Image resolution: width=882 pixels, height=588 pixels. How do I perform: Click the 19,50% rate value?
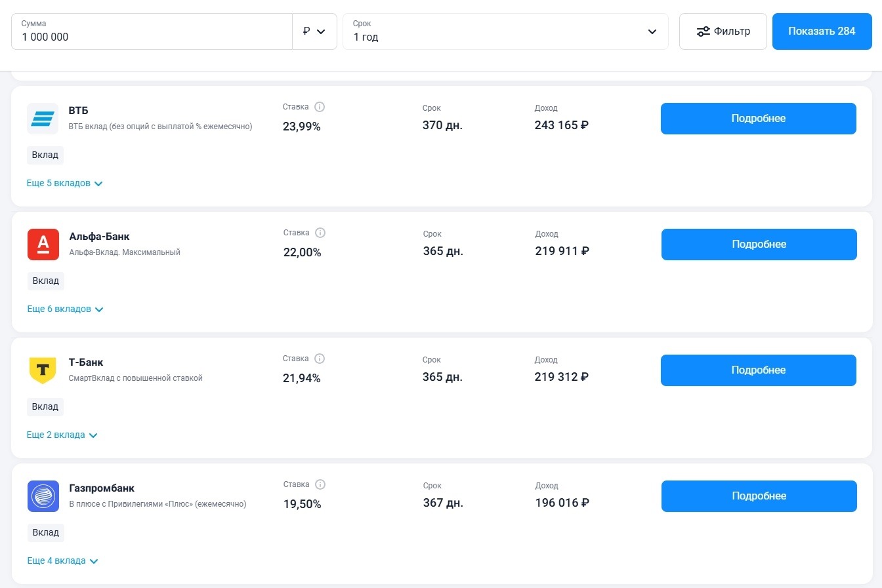[303, 504]
